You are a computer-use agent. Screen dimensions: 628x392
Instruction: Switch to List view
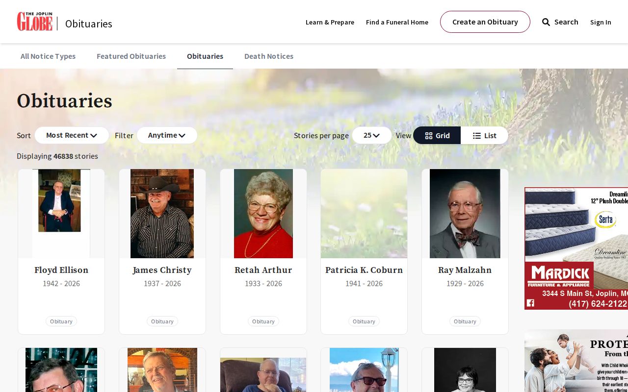(484, 135)
